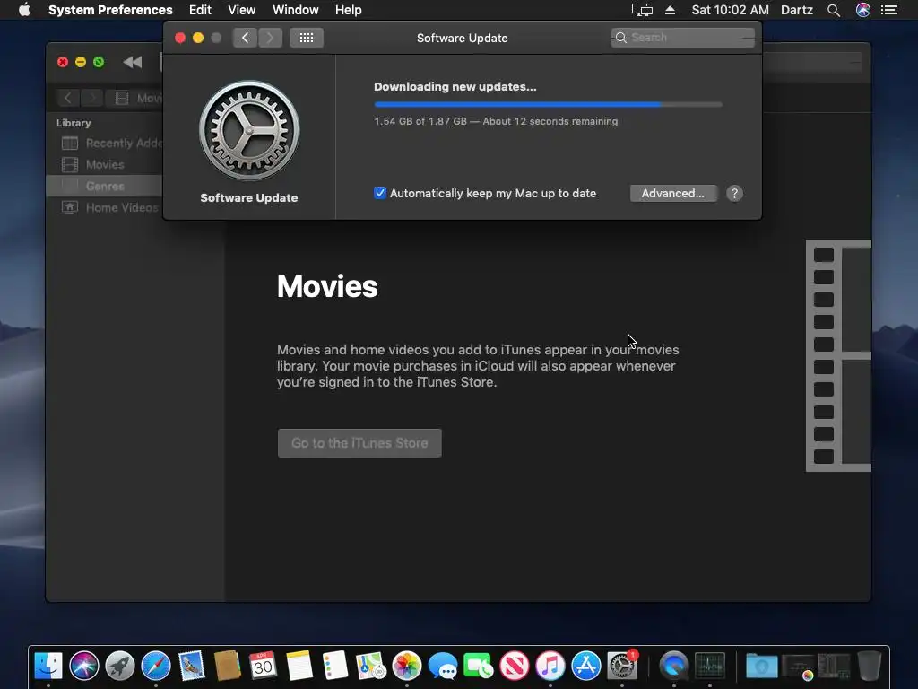The width and height of the screenshot is (918, 689).
Task: Click iTunes forward navigation chevron
Action: (92, 98)
